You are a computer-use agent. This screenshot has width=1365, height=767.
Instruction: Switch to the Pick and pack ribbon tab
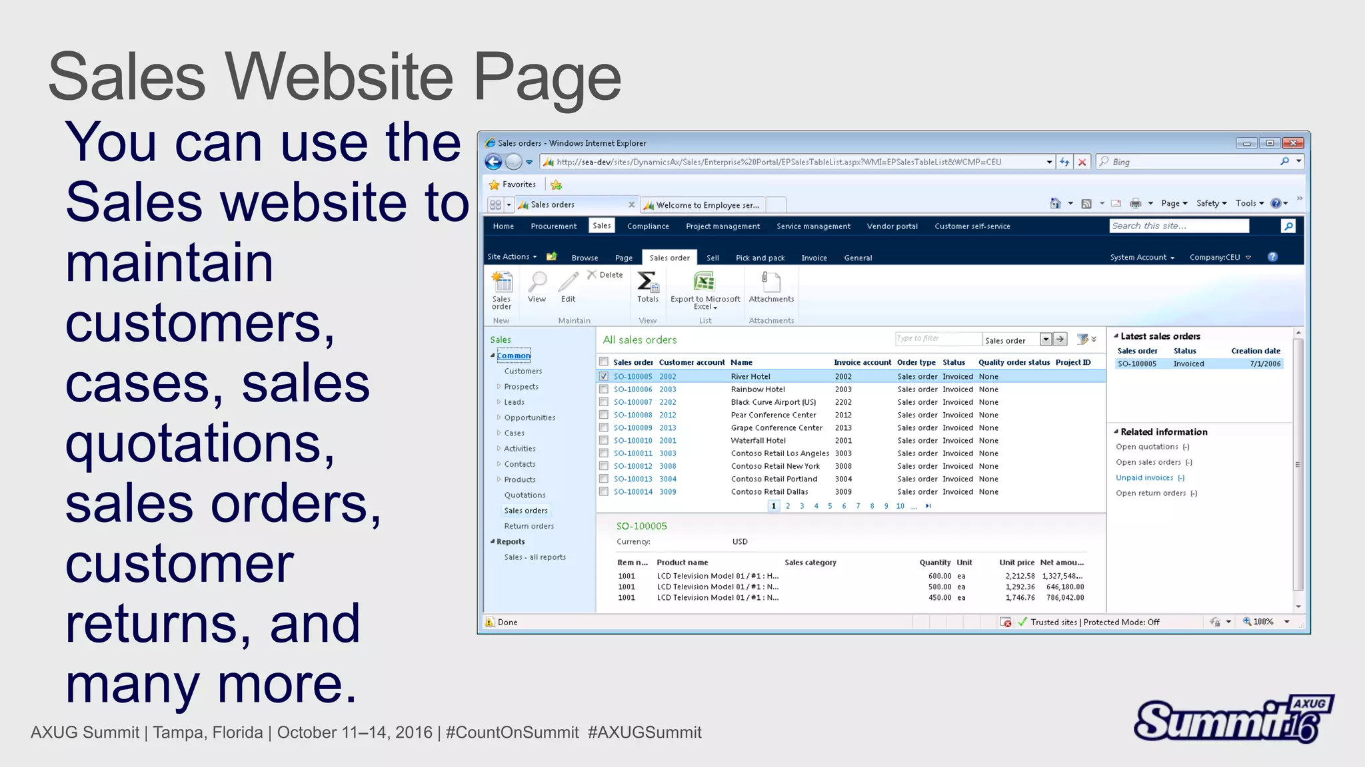[x=760, y=258]
